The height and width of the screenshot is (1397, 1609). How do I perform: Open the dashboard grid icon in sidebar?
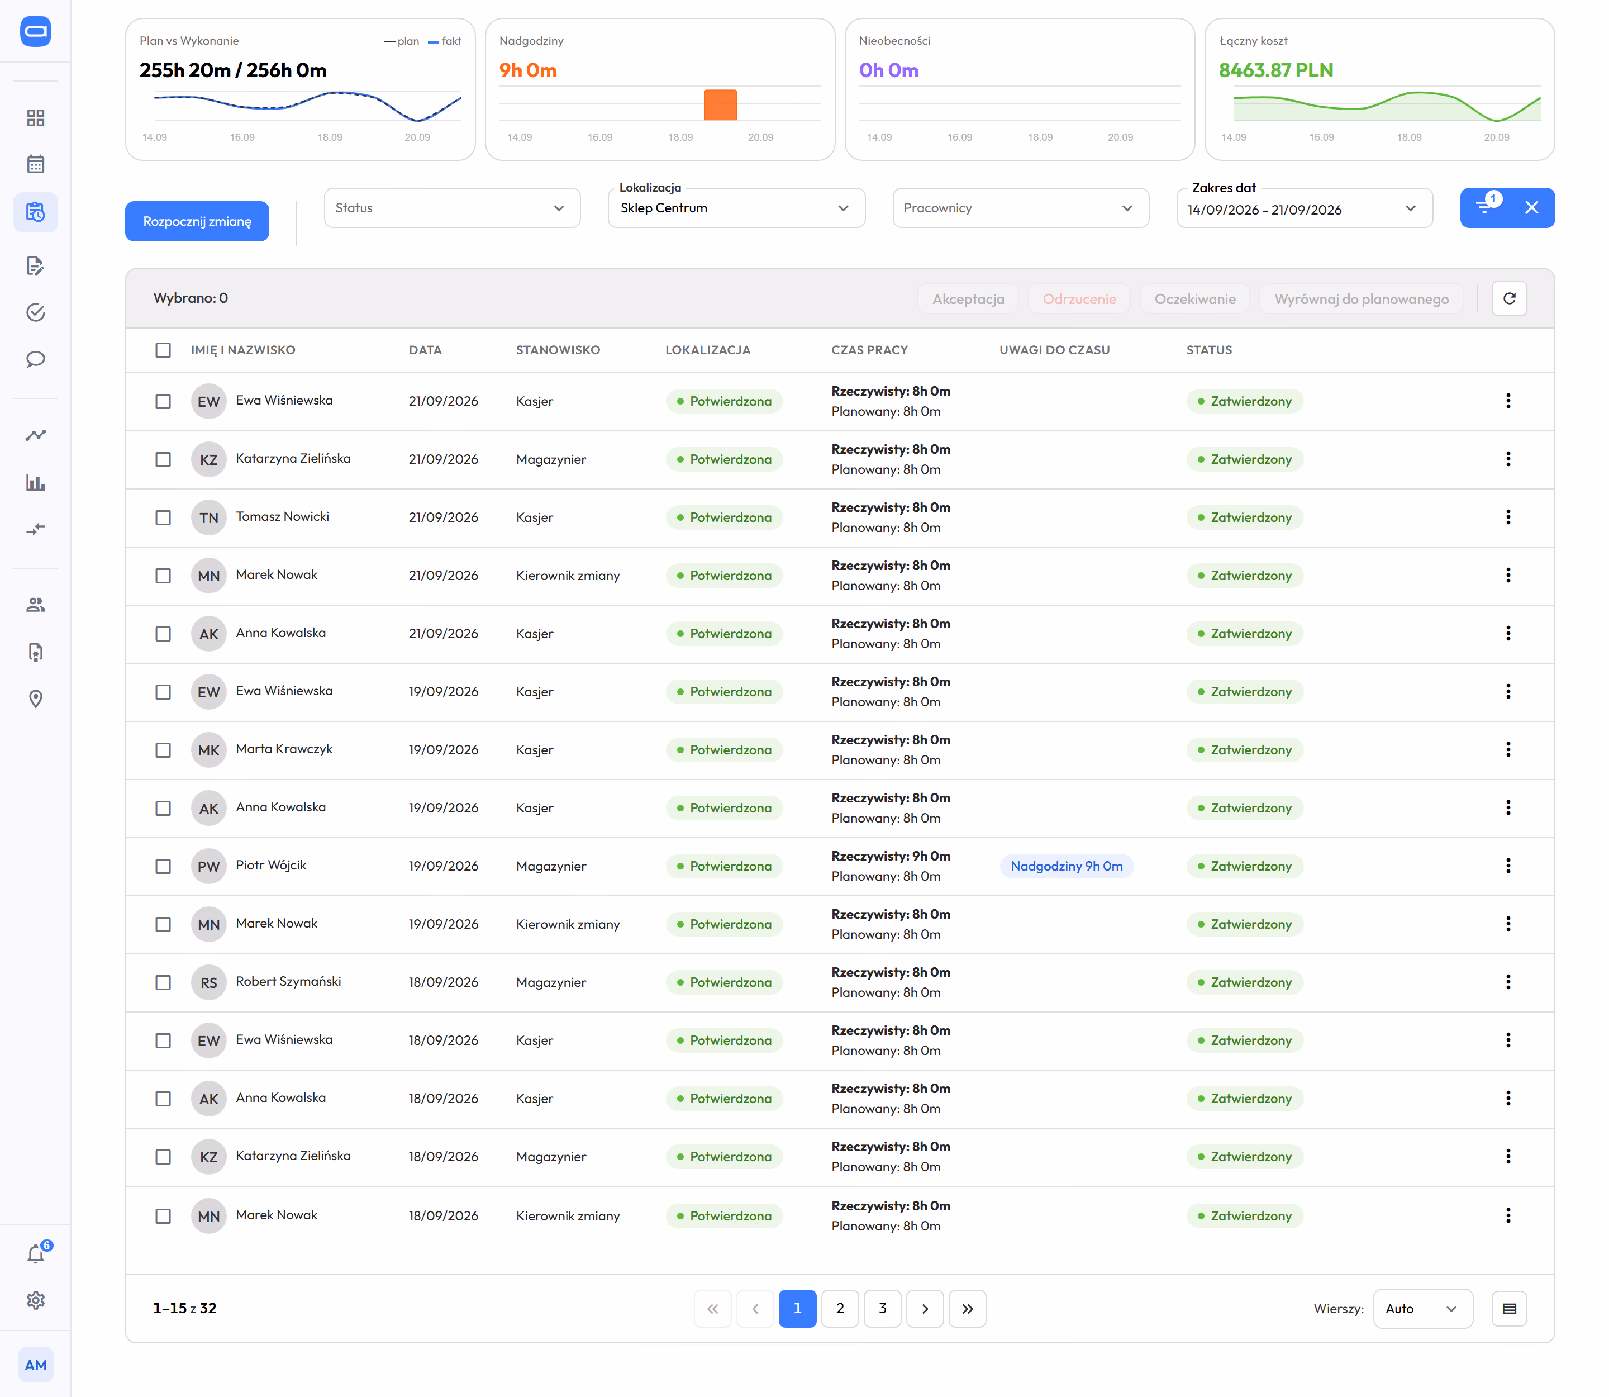[x=36, y=118]
